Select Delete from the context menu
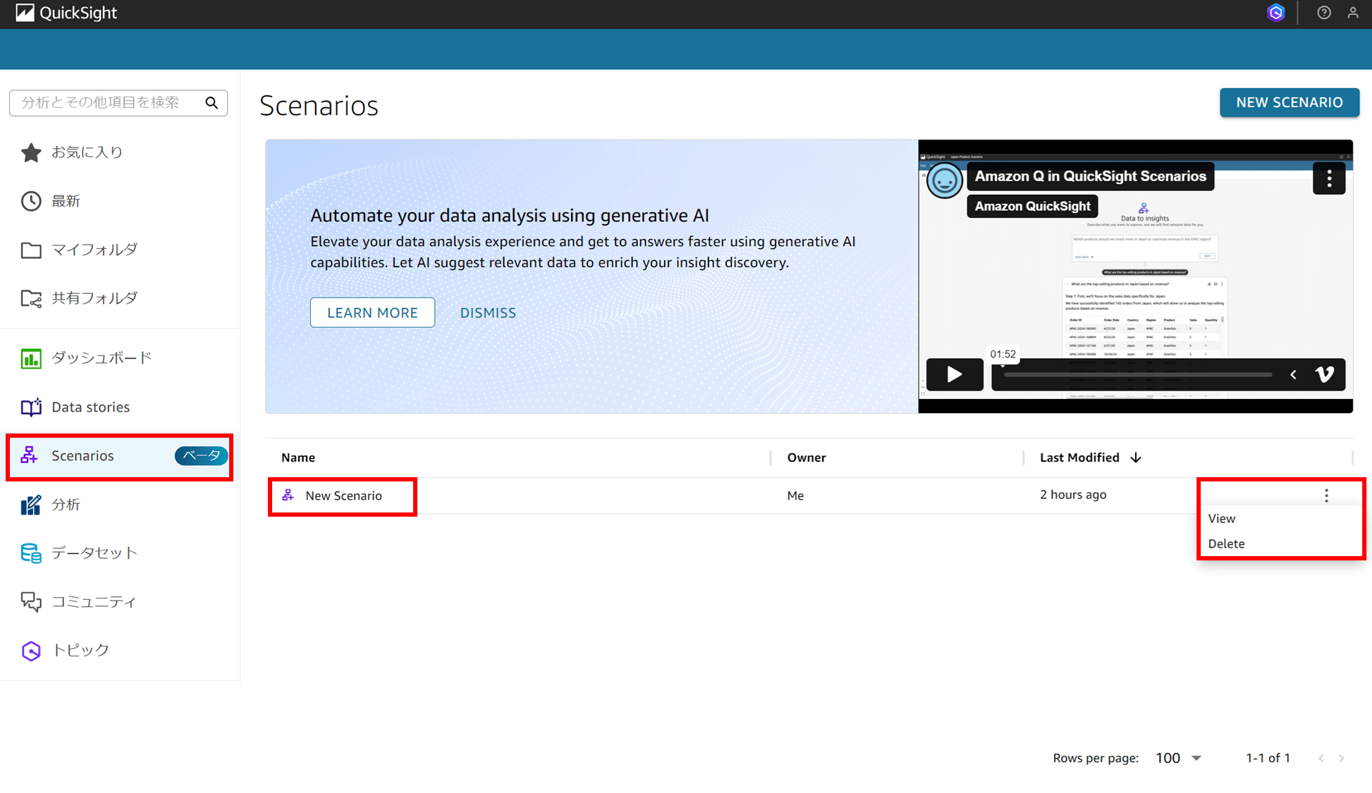The height and width of the screenshot is (793, 1372). pos(1226,543)
